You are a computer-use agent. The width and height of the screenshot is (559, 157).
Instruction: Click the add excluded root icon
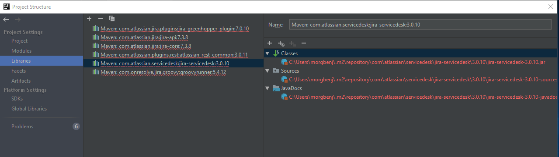click(x=292, y=43)
